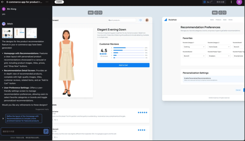Select the suggested reply about homepage banner
The image size is (245, 141).
(23, 119)
